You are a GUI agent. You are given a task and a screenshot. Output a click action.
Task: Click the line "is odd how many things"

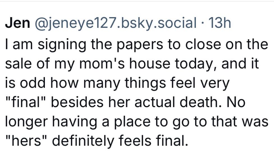click(117, 83)
